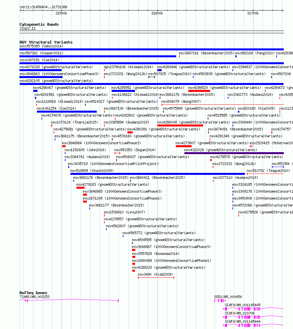This screenshot has width=293, height=329.
Task: Click the esv3661177 (Besenbacher2015) variant label
Action: tap(117, 205)
